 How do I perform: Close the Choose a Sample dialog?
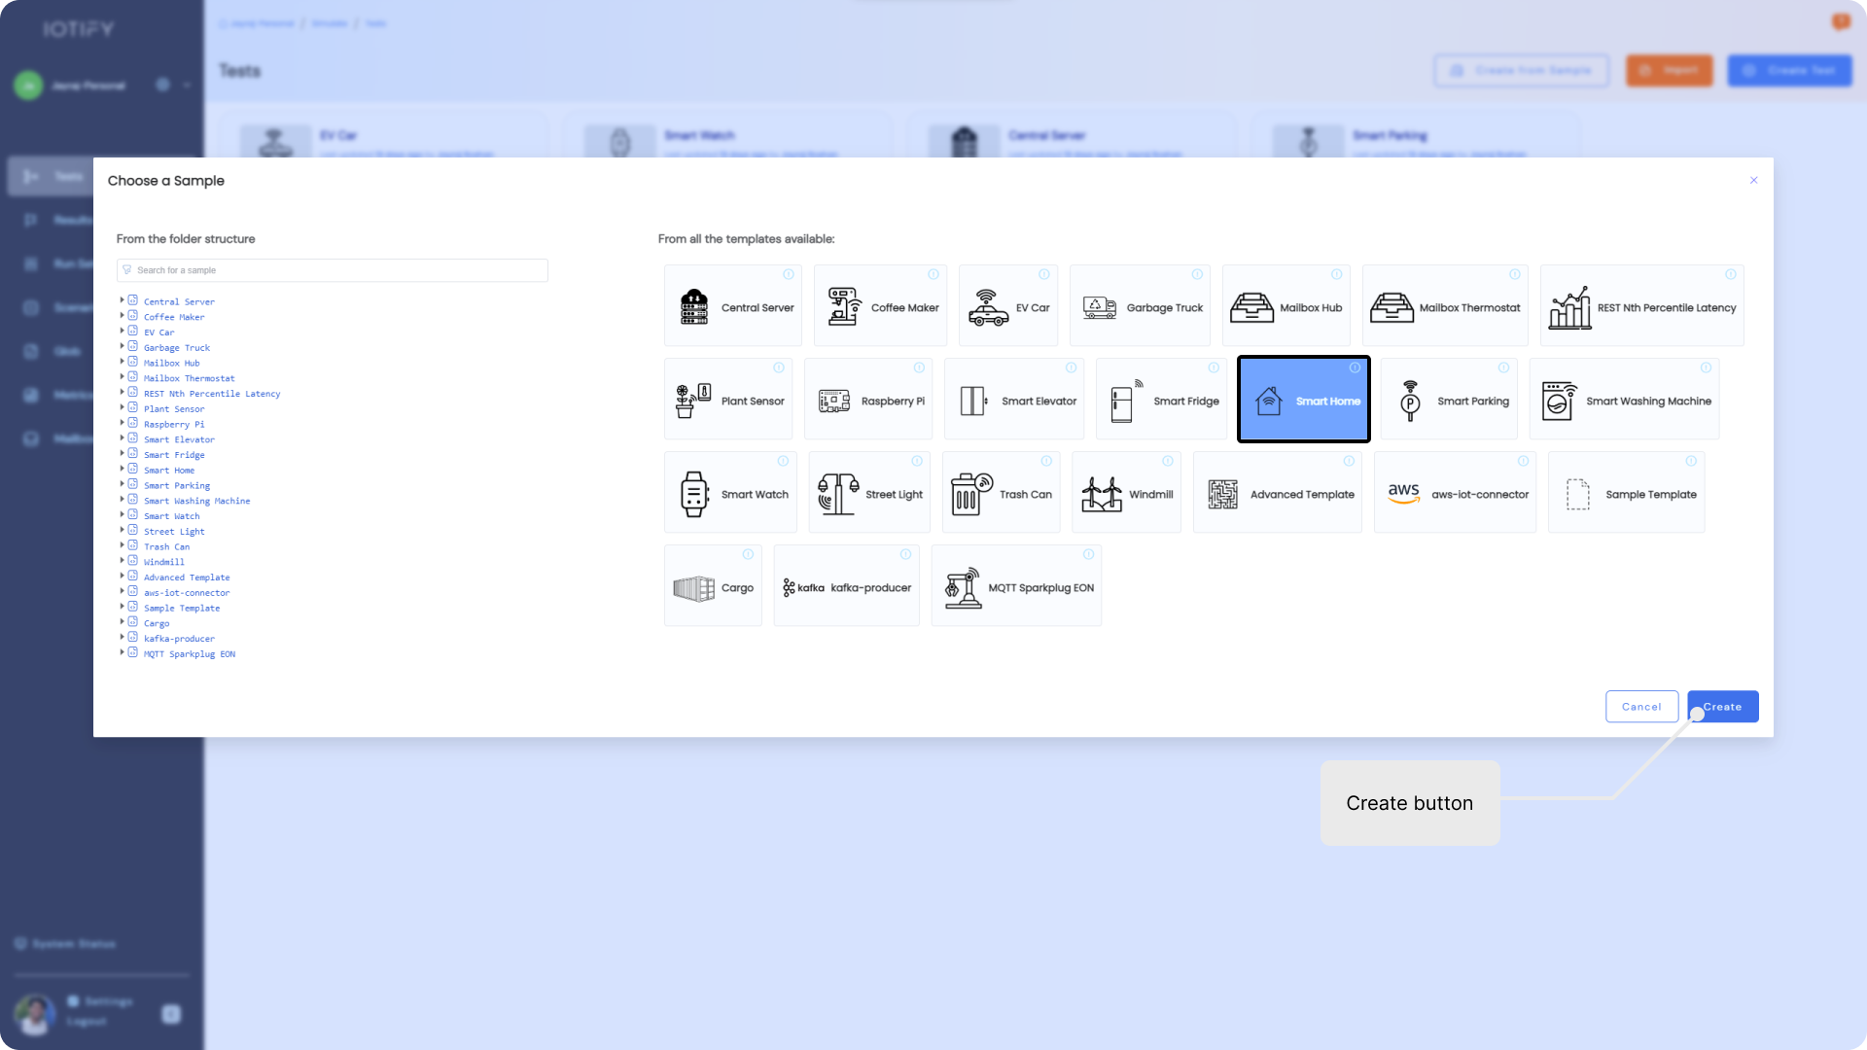pyautogui.click(x=1753, y=180)
